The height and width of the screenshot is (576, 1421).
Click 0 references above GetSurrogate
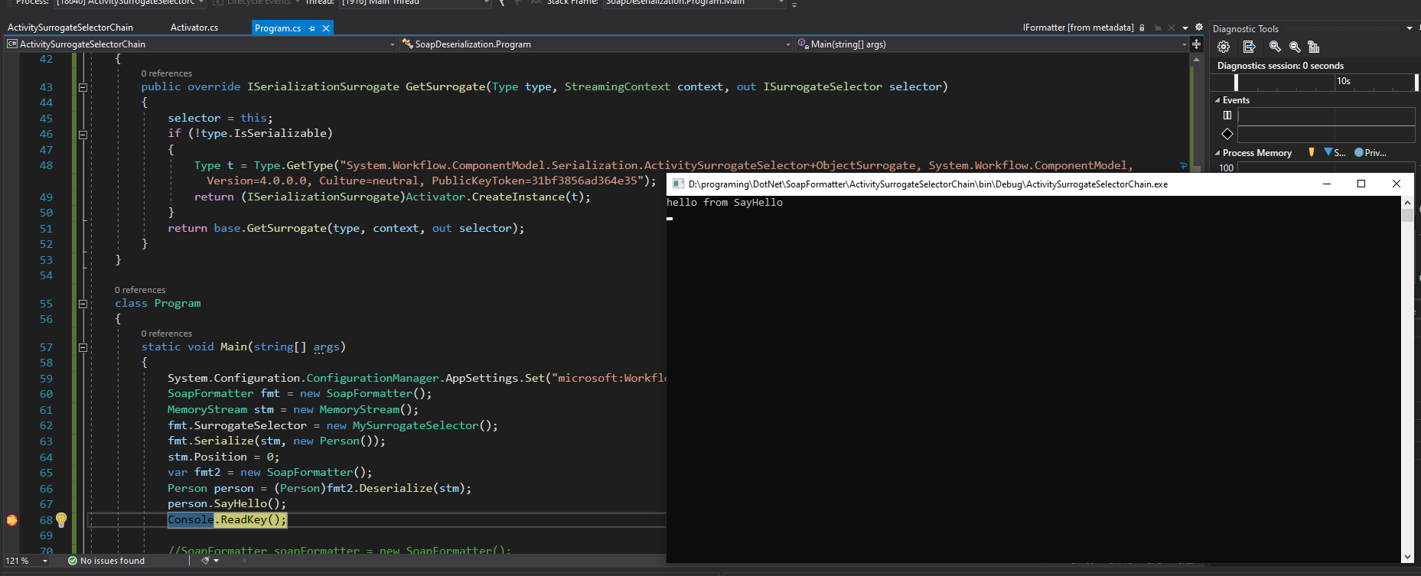pos(167,73)
